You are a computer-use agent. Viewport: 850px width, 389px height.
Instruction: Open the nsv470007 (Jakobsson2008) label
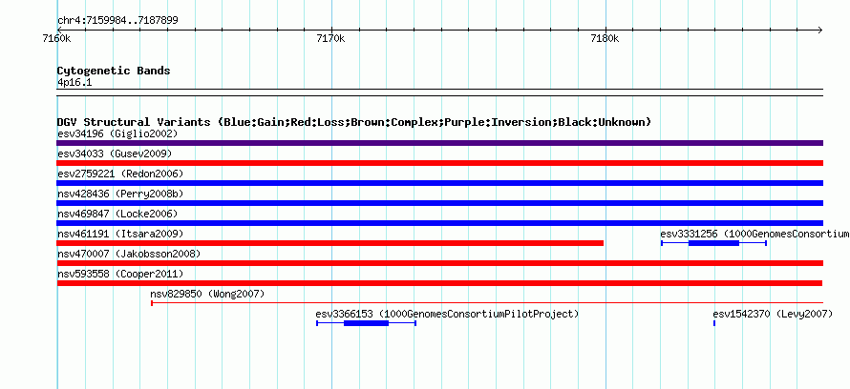pos(129,254)
